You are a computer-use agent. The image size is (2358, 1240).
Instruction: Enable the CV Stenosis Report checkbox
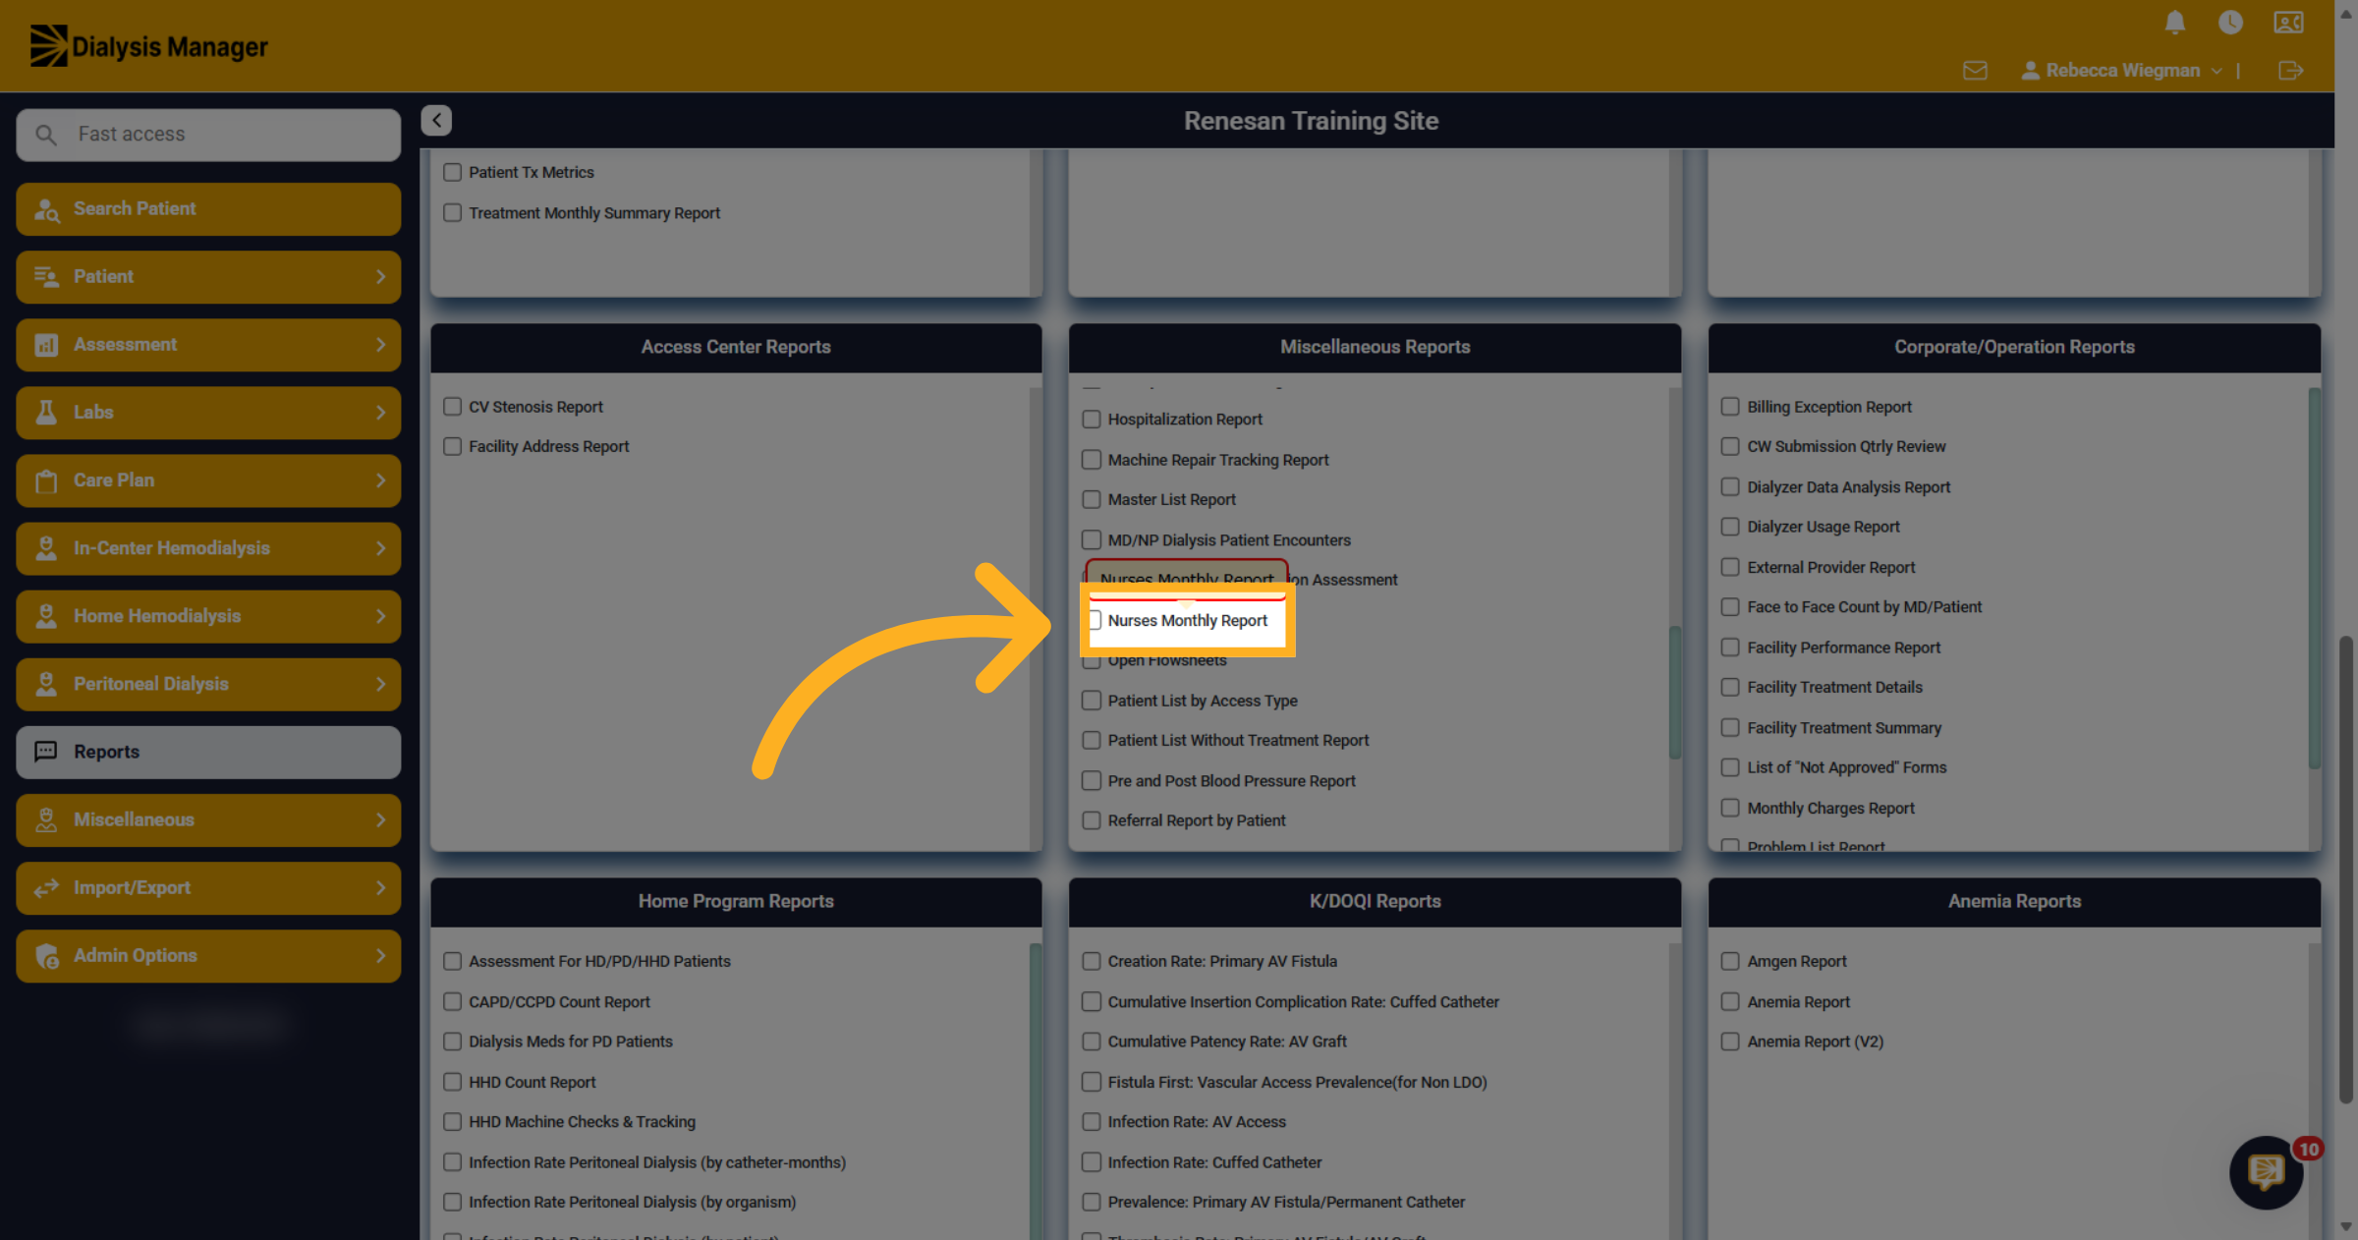point(452,407)
